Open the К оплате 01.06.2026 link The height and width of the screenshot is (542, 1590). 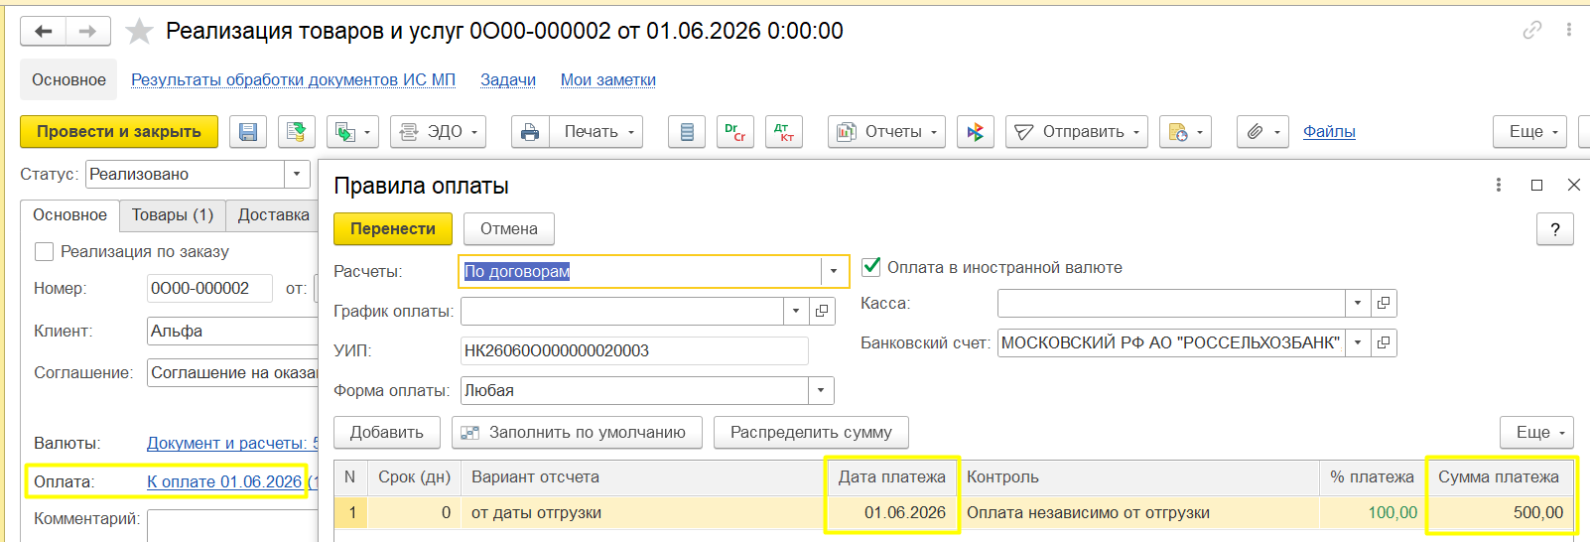click(x=224, y=481)
